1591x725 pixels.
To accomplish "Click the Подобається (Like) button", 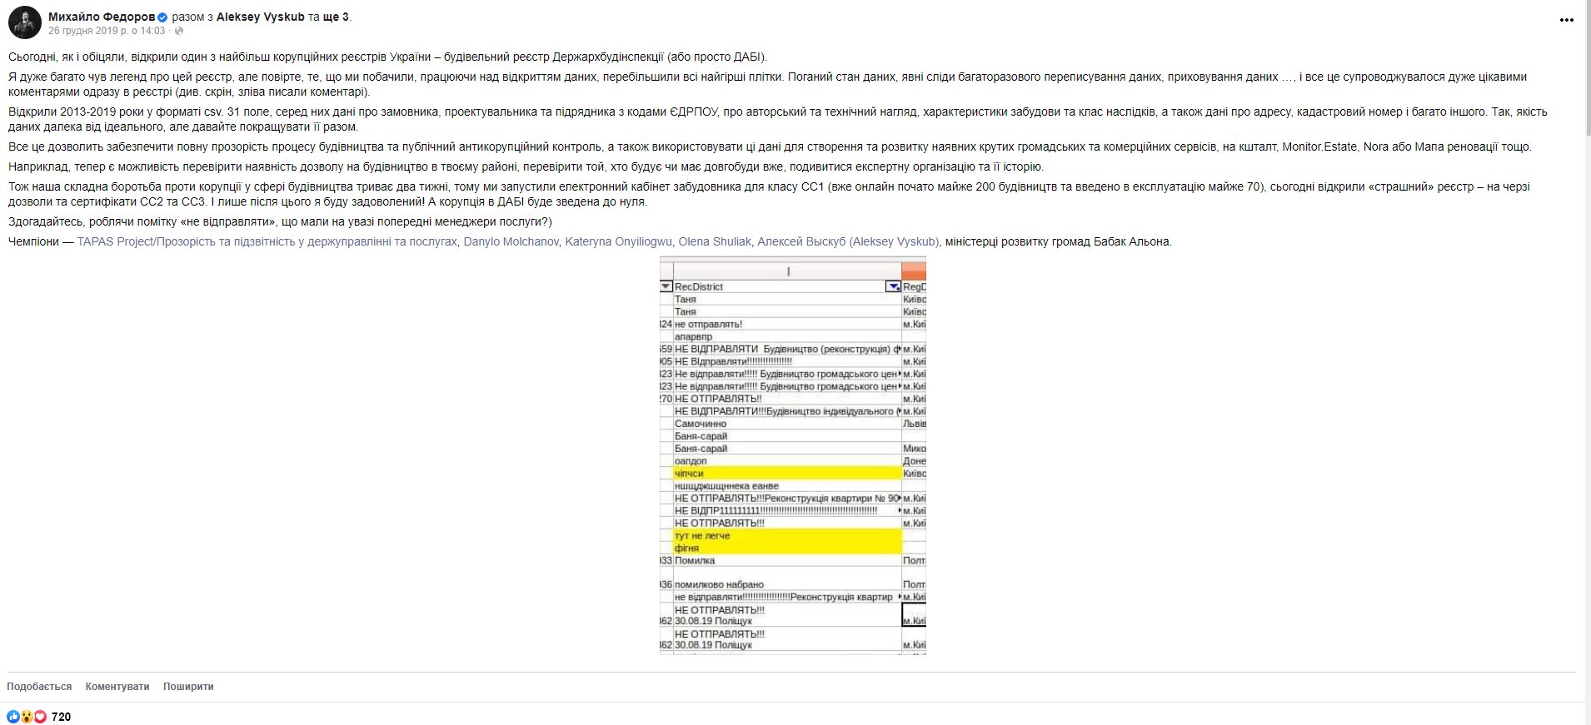I will coord(39,687).
